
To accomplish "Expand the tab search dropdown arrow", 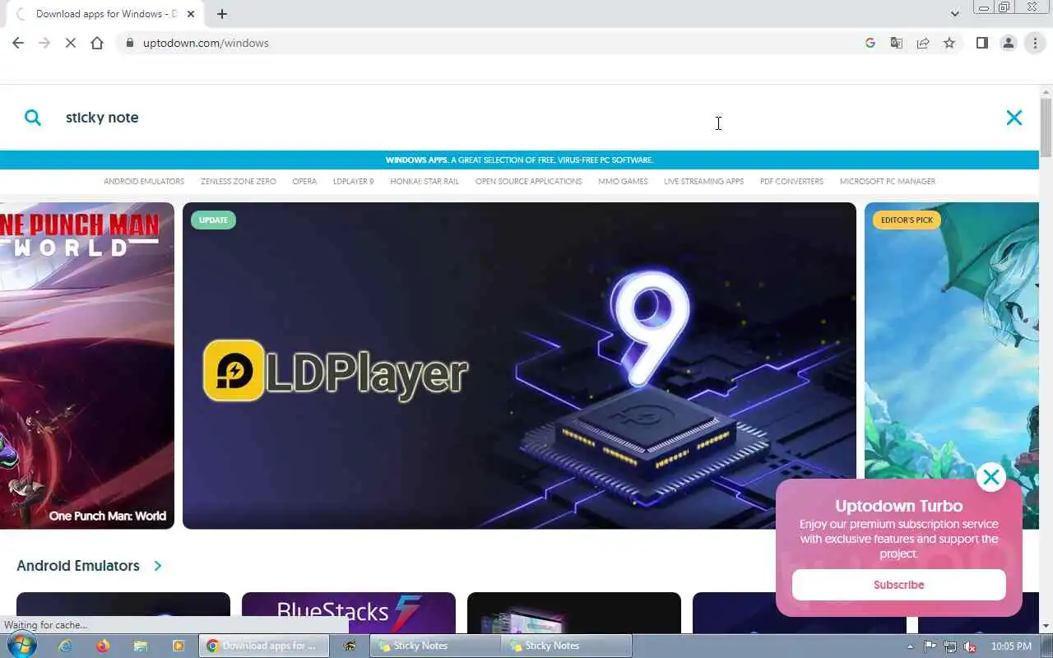I will pyautogui.click(x=955, y=14).
